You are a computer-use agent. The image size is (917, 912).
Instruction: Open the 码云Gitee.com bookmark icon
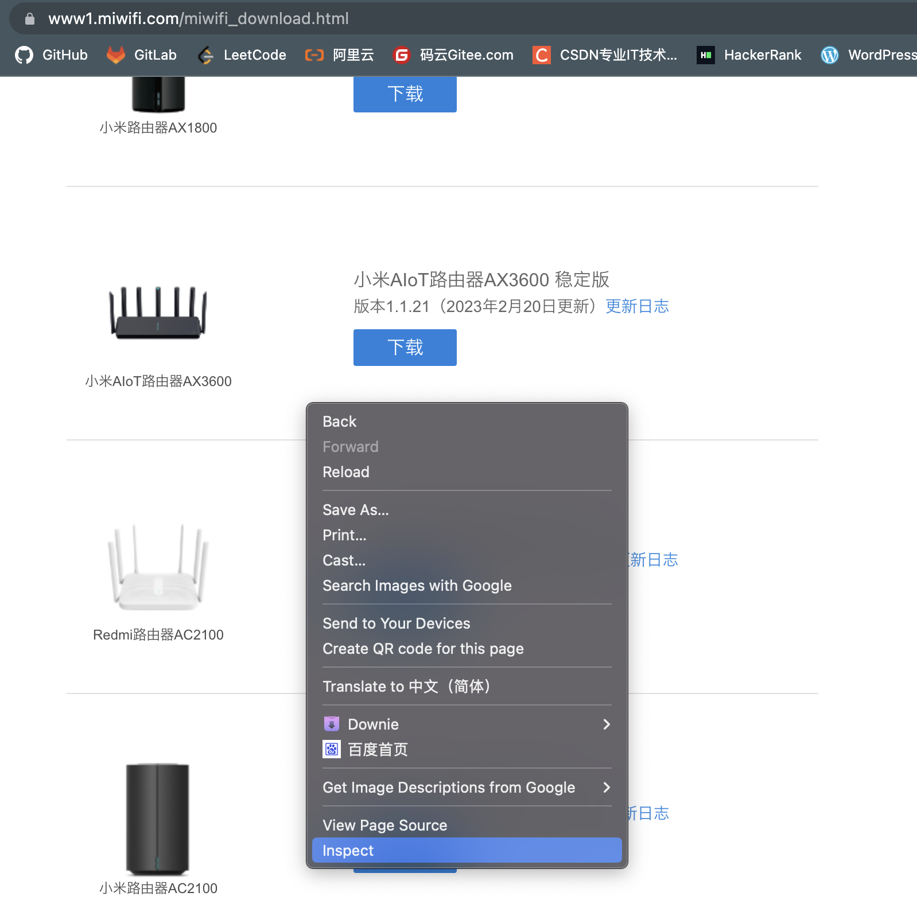tap(402, 55)
